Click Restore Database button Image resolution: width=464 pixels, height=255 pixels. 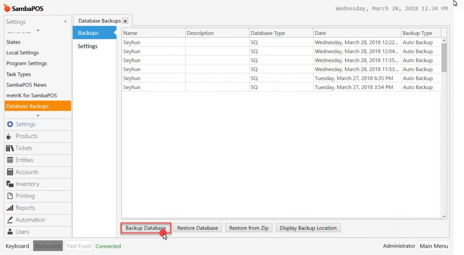pos(198,228)
